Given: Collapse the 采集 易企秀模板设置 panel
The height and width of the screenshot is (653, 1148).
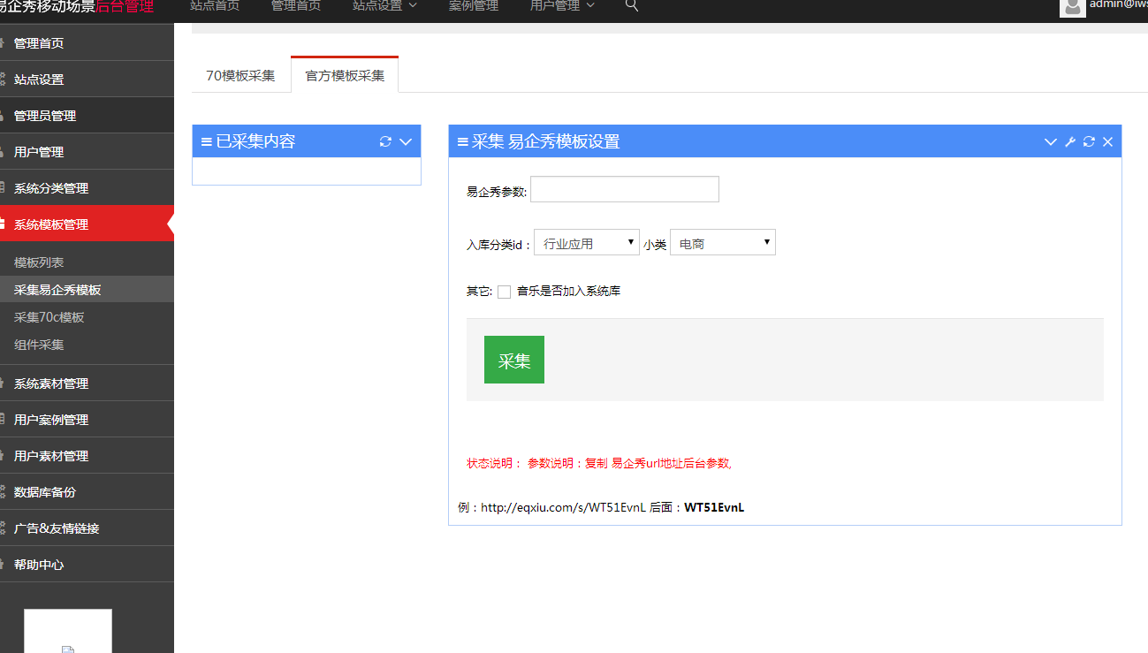Looking at the screenshot, I should click(1050, 141).
